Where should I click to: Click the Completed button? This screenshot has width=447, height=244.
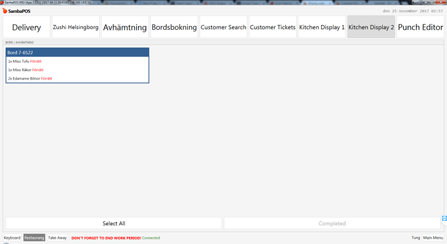click(332, 223)
